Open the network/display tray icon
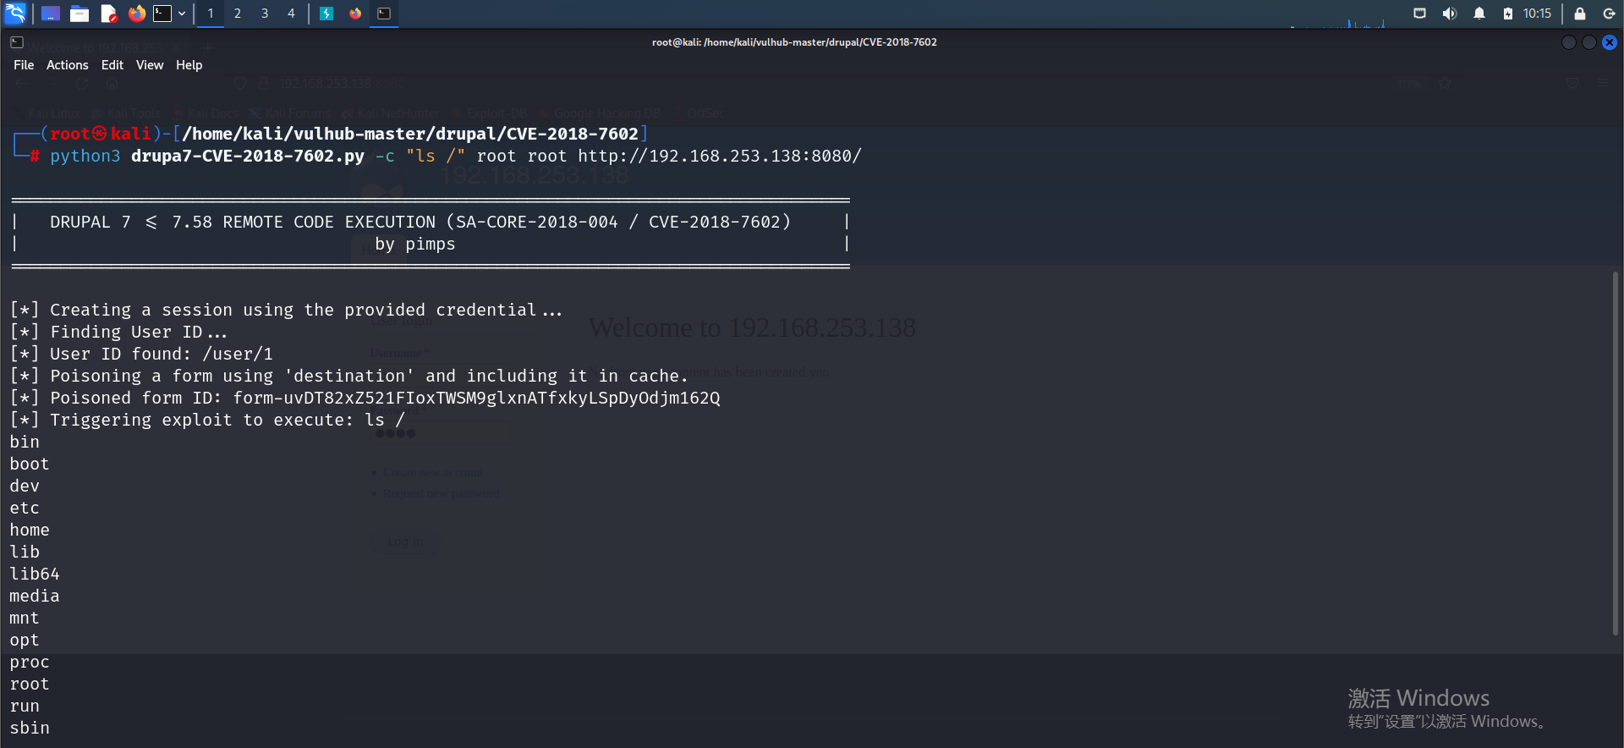Screen dimensions: 1624x748 [1420, 14]
